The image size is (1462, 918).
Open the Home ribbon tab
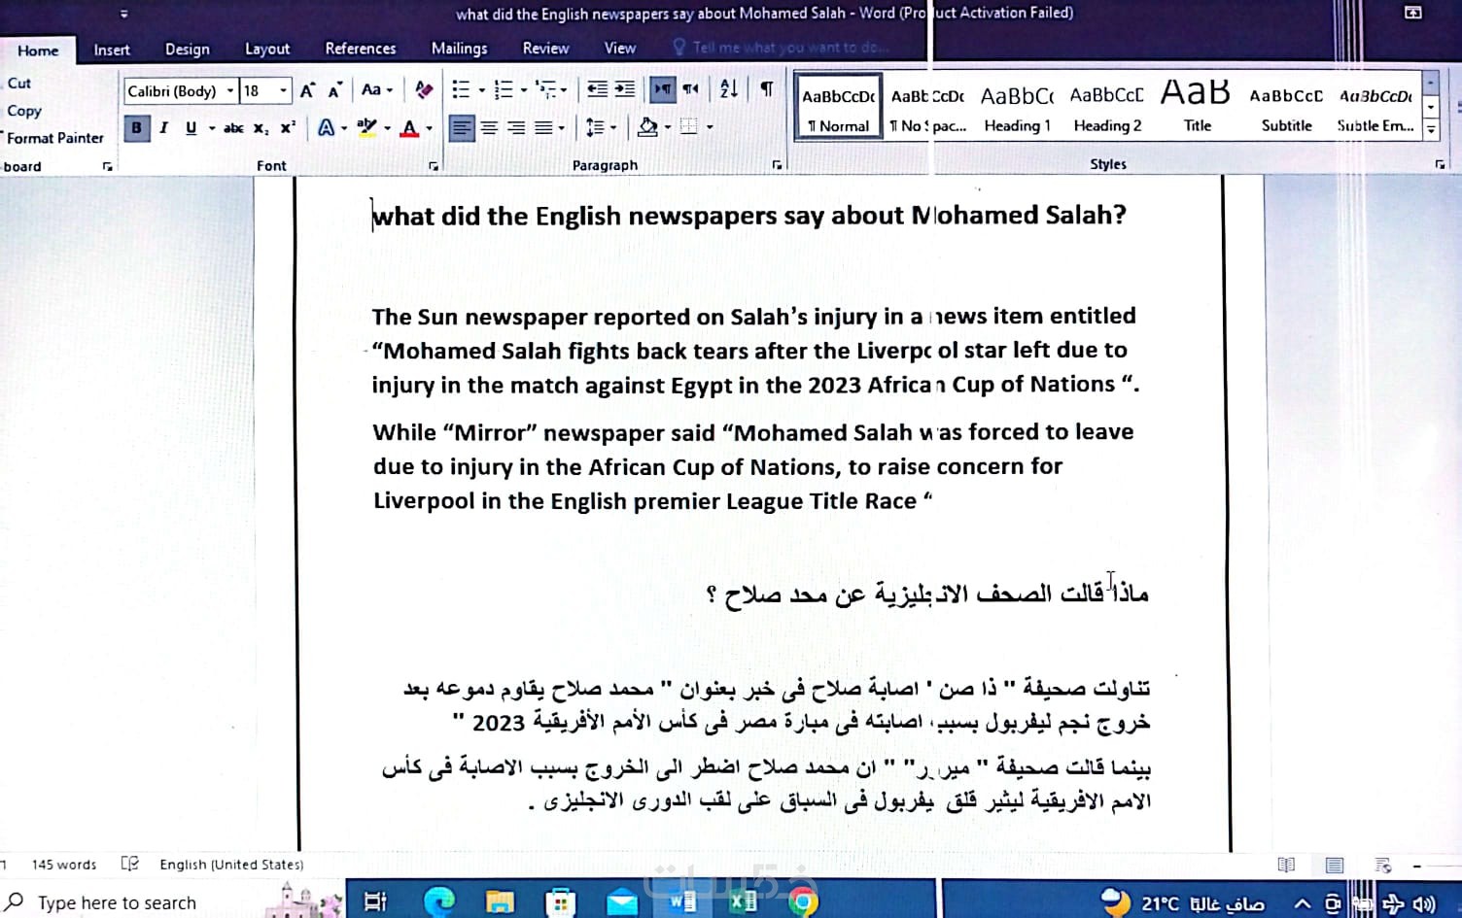pos(38,51)
